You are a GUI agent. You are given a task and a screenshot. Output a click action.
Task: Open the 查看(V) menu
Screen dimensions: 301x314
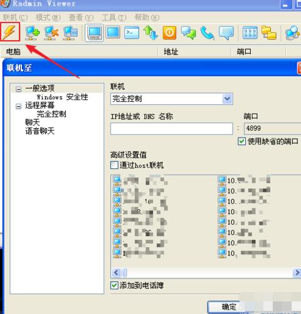81,18
